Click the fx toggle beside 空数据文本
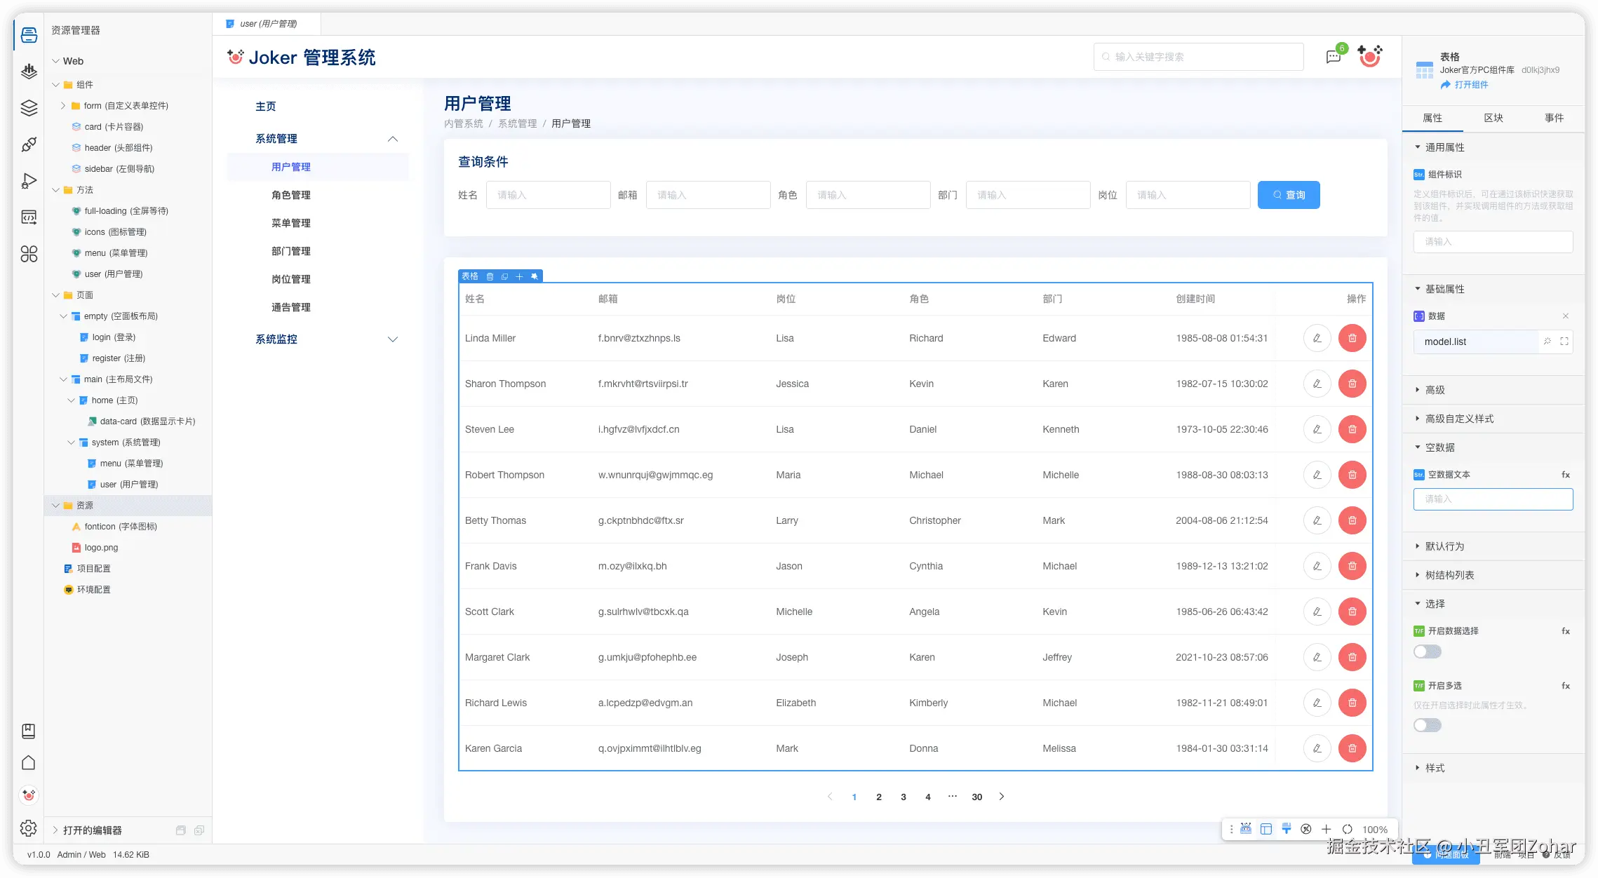Viewport: 1598px width, 878px height. 1565,475
